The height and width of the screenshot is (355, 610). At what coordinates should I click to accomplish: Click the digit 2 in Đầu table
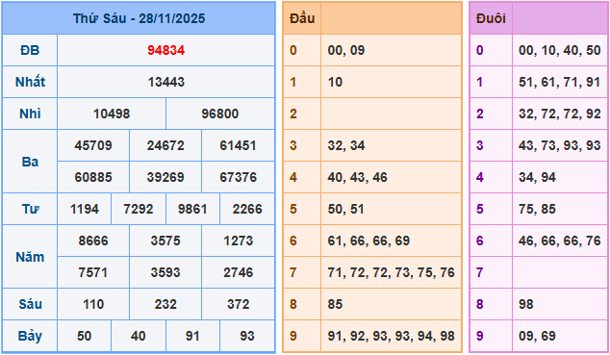click(x=293, y=114)
